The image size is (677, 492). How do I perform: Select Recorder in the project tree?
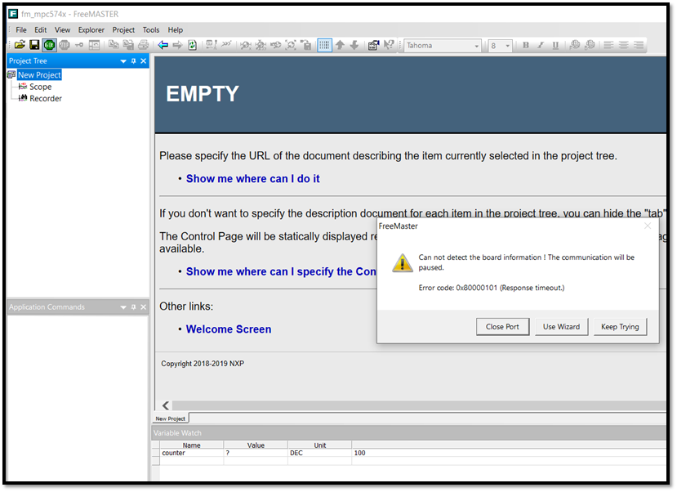point(46,99)
